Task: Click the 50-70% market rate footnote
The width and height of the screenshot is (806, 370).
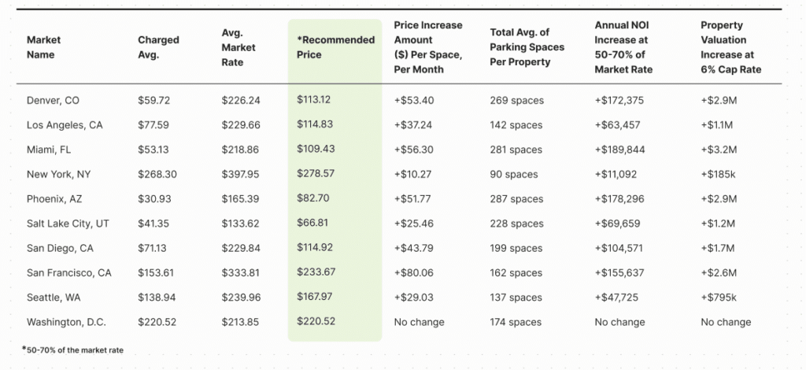Action: (72, 350)
